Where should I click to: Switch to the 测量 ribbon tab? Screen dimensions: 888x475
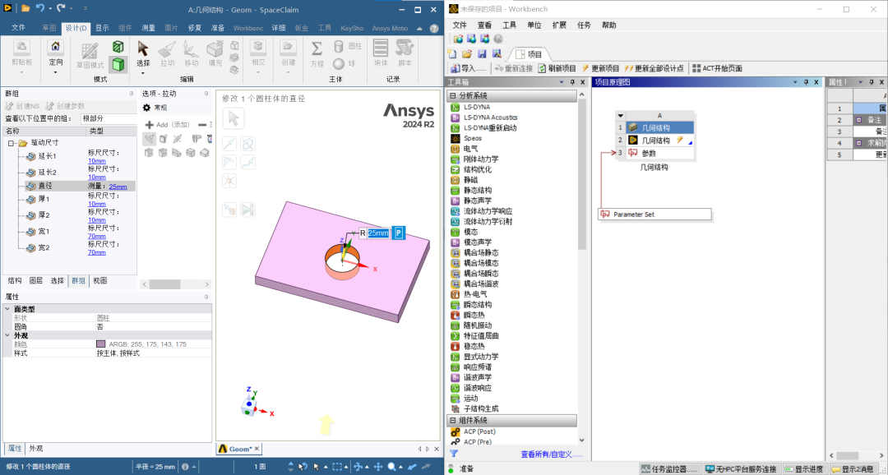pos(148,28)
